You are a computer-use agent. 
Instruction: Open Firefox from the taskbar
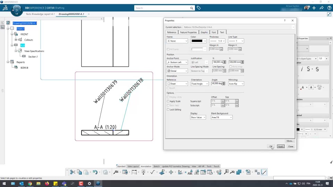pyautogui.click(x=47, y=184)
